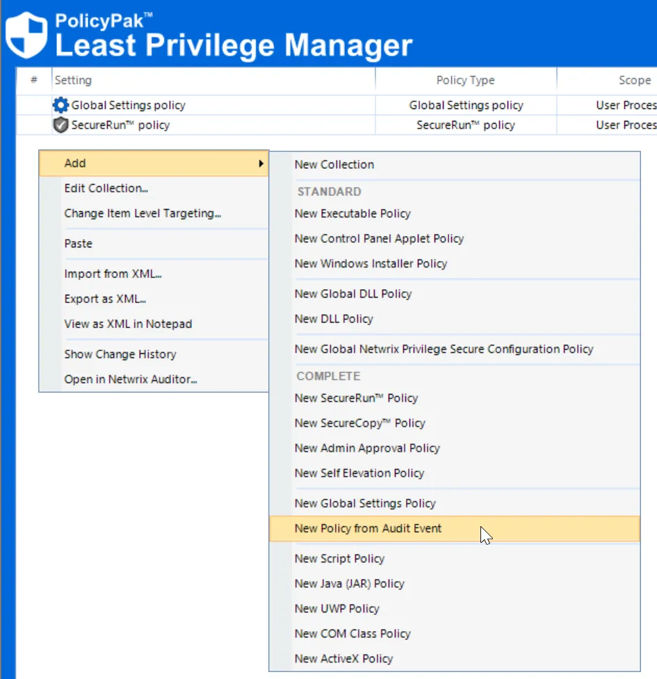Choose New Executable Policy

point(351,213)
